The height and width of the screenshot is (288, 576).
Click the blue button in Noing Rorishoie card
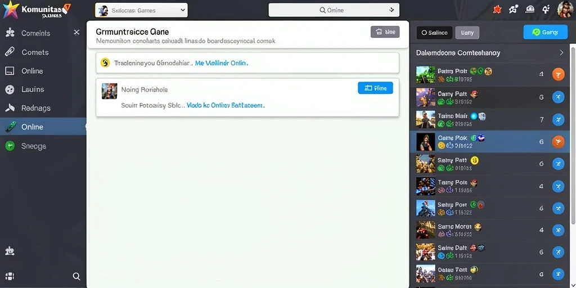pyautogui.click(x=375, y=88)
